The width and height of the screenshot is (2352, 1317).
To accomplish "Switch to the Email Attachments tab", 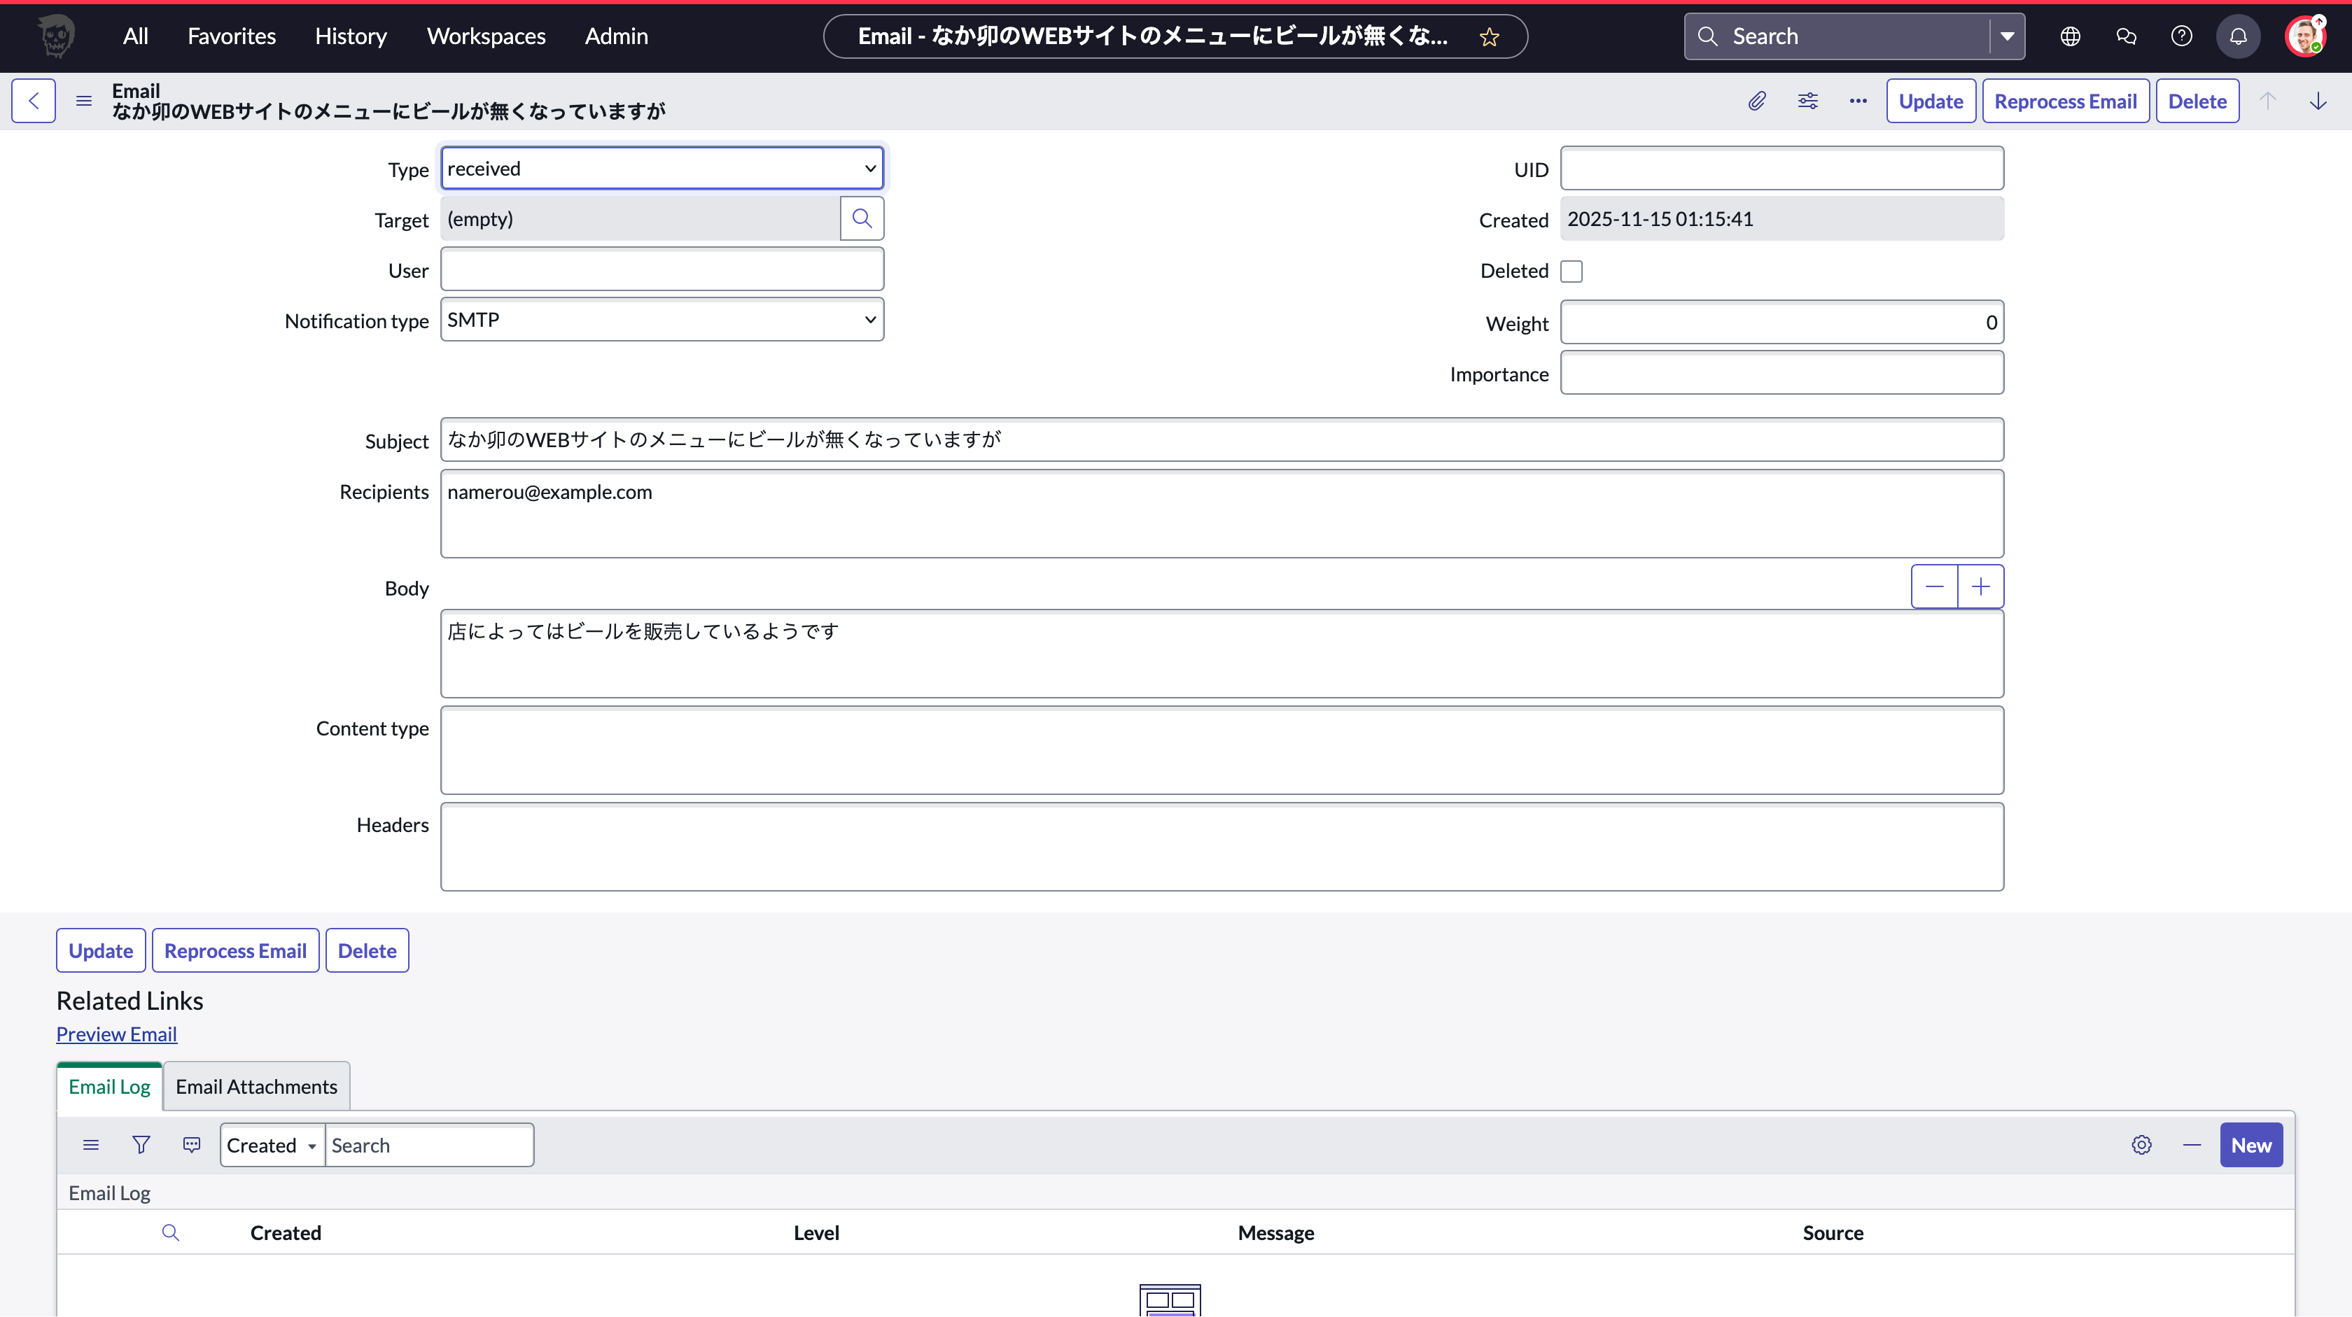I will (257, 1086).
